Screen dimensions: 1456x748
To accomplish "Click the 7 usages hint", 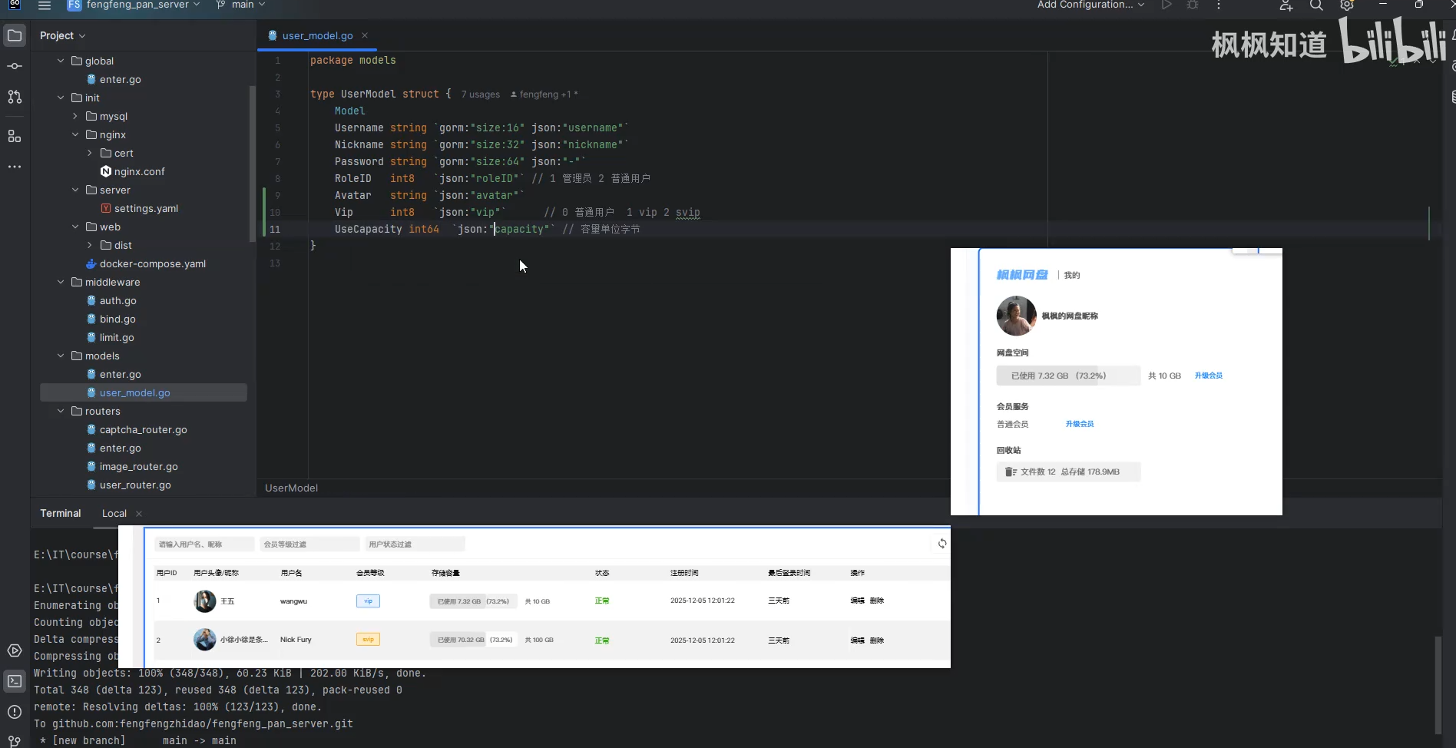I will (x=480, y=94).
